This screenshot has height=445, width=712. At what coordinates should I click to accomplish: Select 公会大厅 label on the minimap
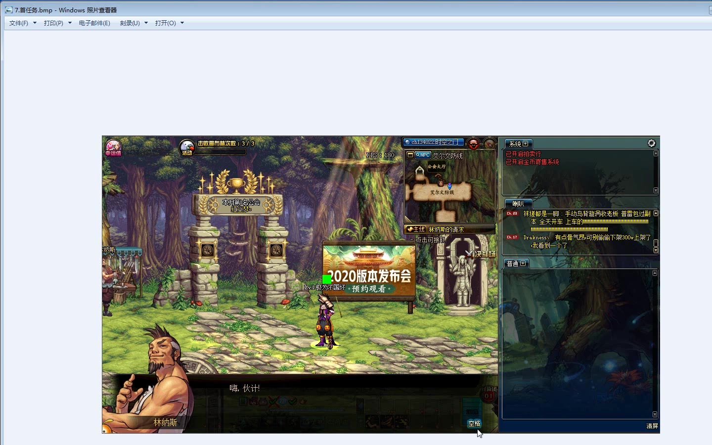pos(437,167)
